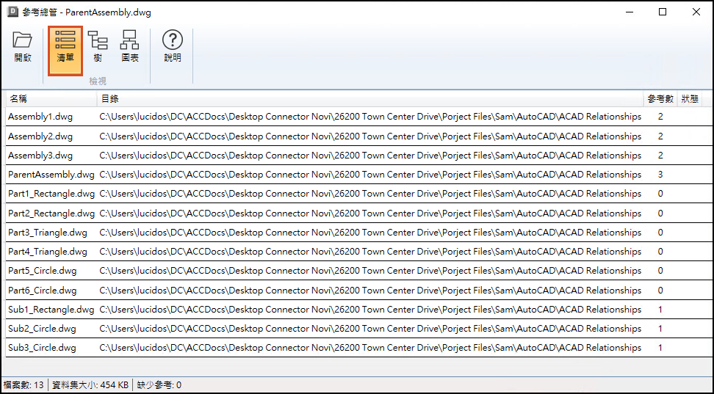Screen dimensions: 714x394
Task: Switch to 樹 tree view
Action: coord(98,47)
